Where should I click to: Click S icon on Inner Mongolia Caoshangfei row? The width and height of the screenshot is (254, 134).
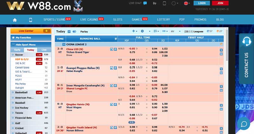[221, 86]
